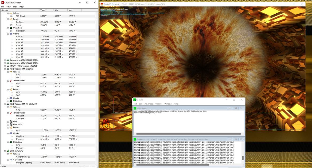Click the DELL 05RGWK9 battery icon

point(8,151)
